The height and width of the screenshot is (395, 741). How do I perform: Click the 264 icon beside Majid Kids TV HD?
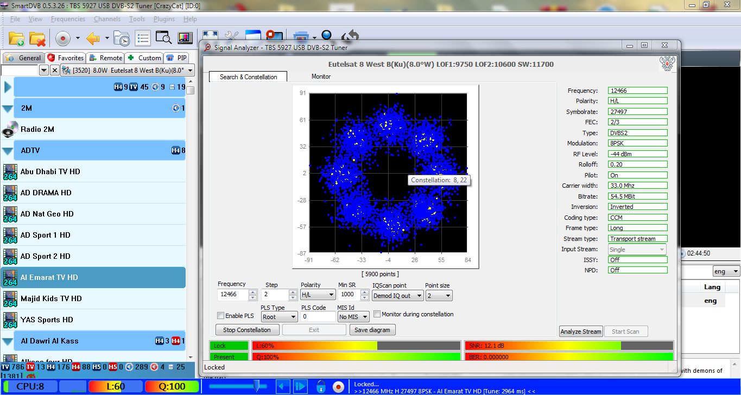click(10, 298)
